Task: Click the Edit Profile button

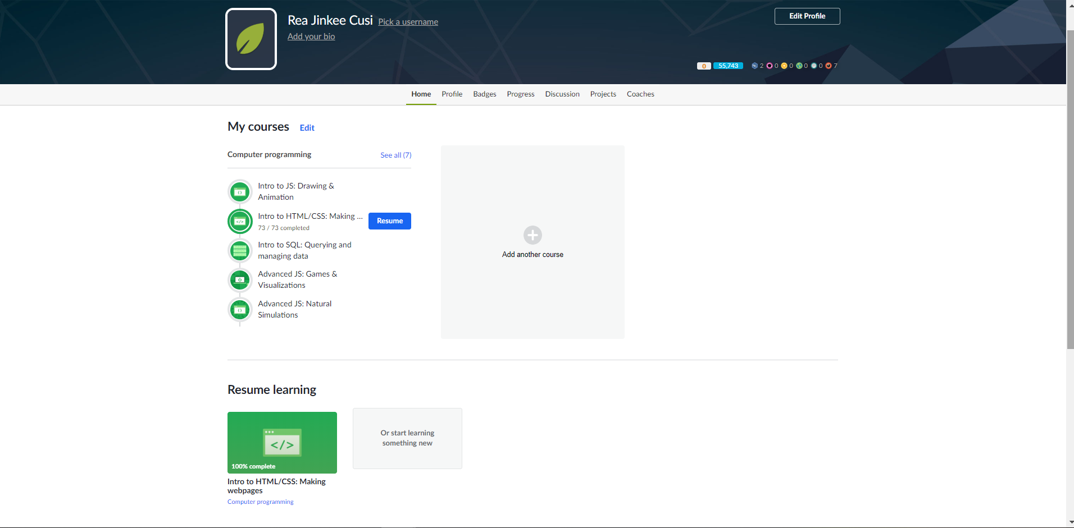Action: pos(807,16)
